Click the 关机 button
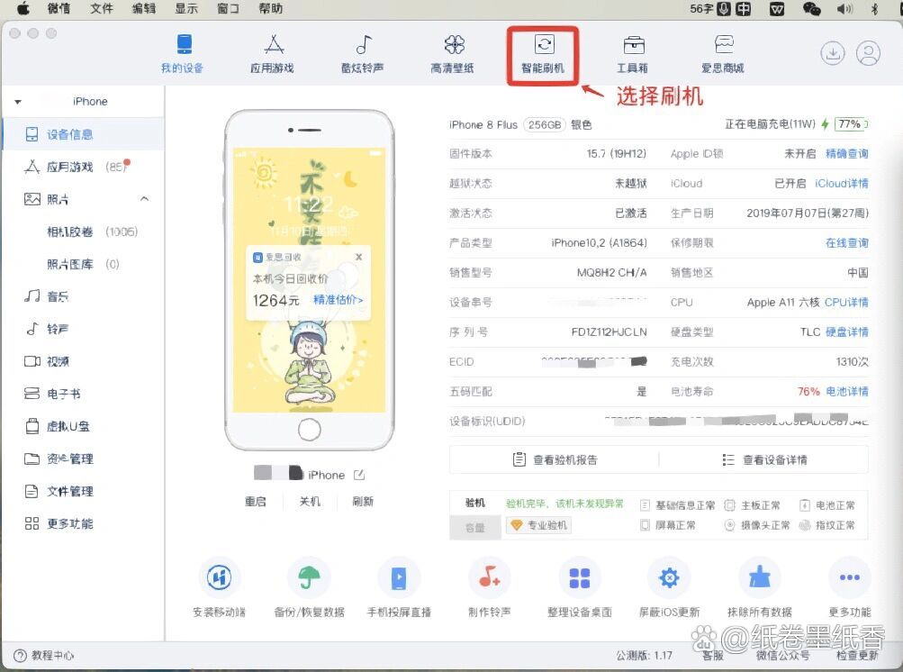903x672 pixels. tap(310, 502)
